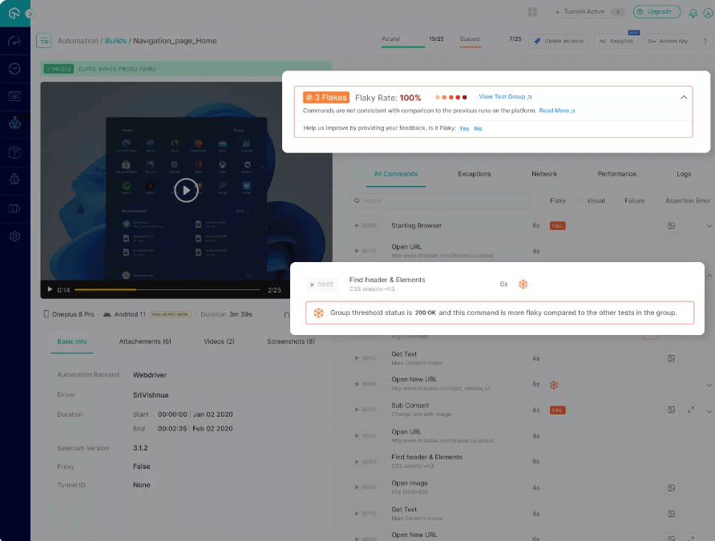
Task: Click the PASSED status badge
Action: pyautogui.click(x=59, y=69)
